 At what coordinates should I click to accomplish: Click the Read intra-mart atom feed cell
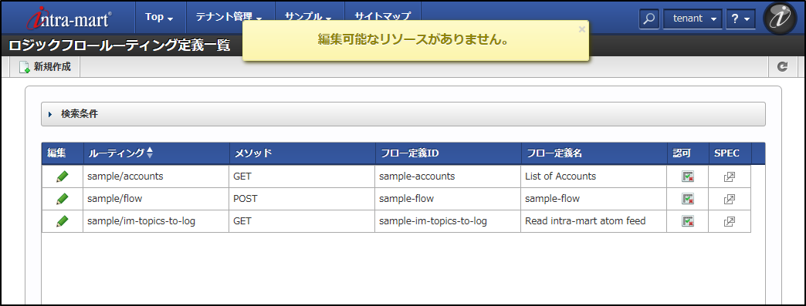[594, 221]
